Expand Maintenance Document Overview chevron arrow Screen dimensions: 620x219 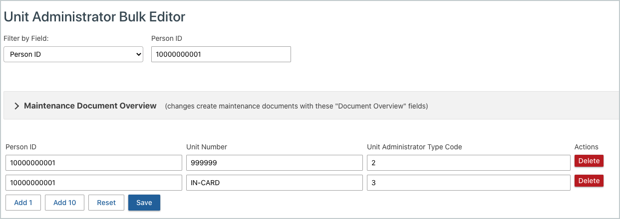(x=16, y=106)
